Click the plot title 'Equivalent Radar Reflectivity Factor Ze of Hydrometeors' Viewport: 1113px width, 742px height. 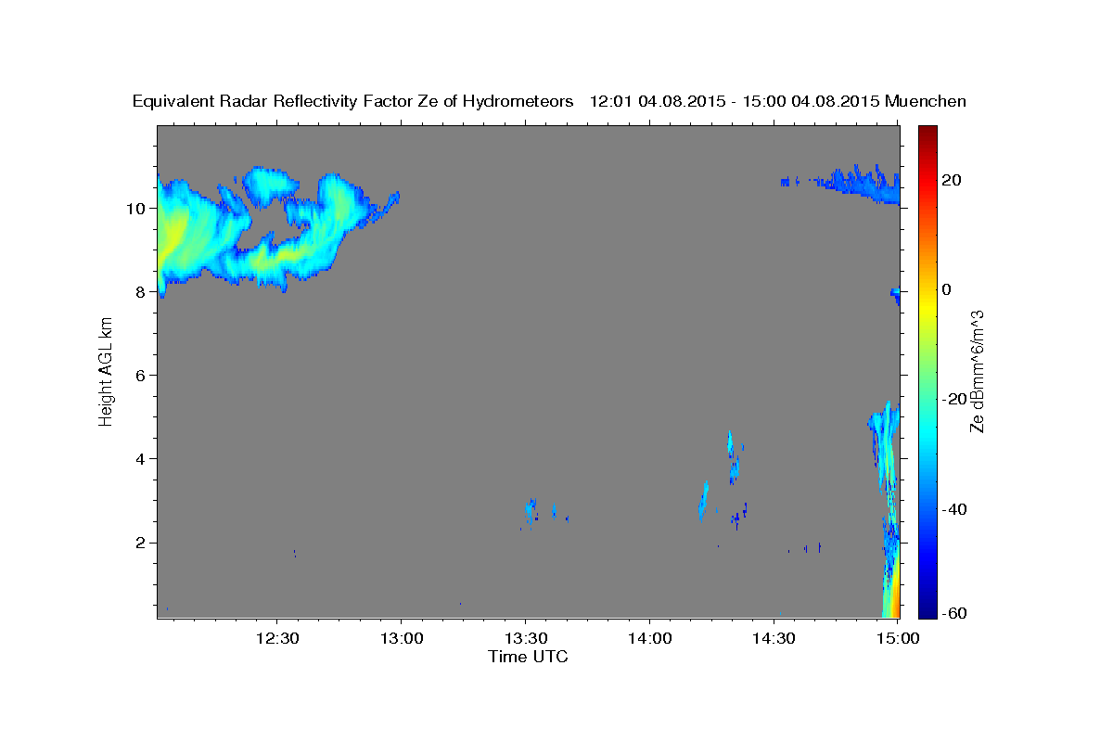point(353,102)
